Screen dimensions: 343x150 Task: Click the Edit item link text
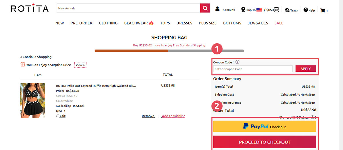pyautogui.click(x=63, y=116)
